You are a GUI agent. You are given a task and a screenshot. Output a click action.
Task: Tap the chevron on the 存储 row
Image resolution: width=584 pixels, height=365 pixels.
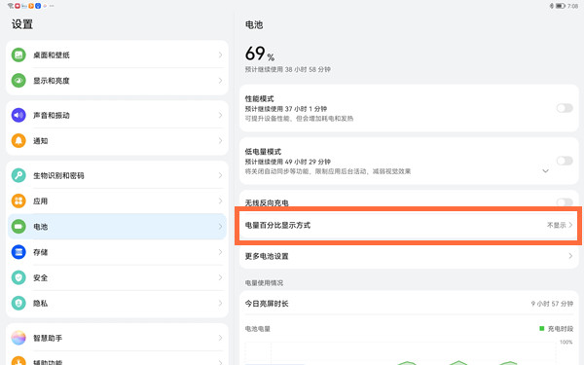click(x=220, y=252)
